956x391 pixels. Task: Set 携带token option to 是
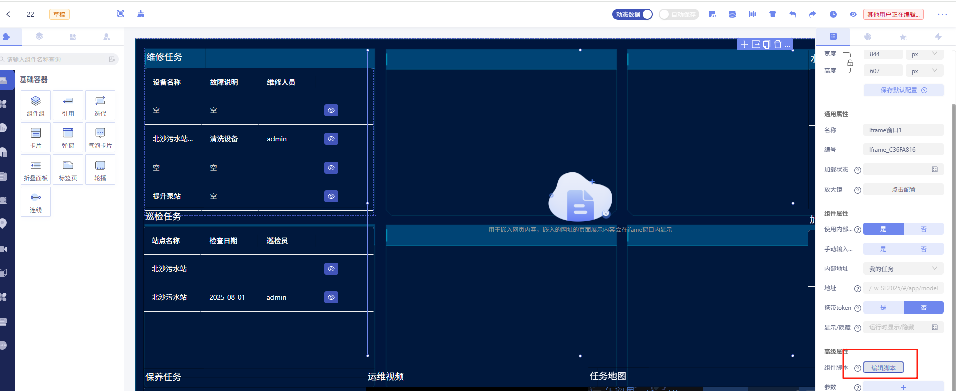(883, 308)
